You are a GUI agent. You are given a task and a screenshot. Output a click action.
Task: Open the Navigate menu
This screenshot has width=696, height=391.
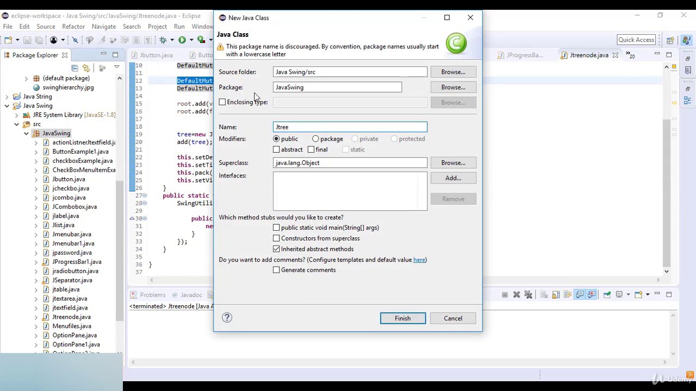(x=103, y=27)
